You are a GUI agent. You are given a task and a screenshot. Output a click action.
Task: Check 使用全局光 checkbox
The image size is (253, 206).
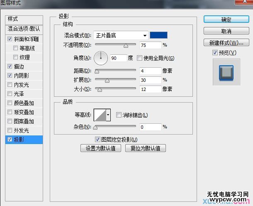coord(139,58)
